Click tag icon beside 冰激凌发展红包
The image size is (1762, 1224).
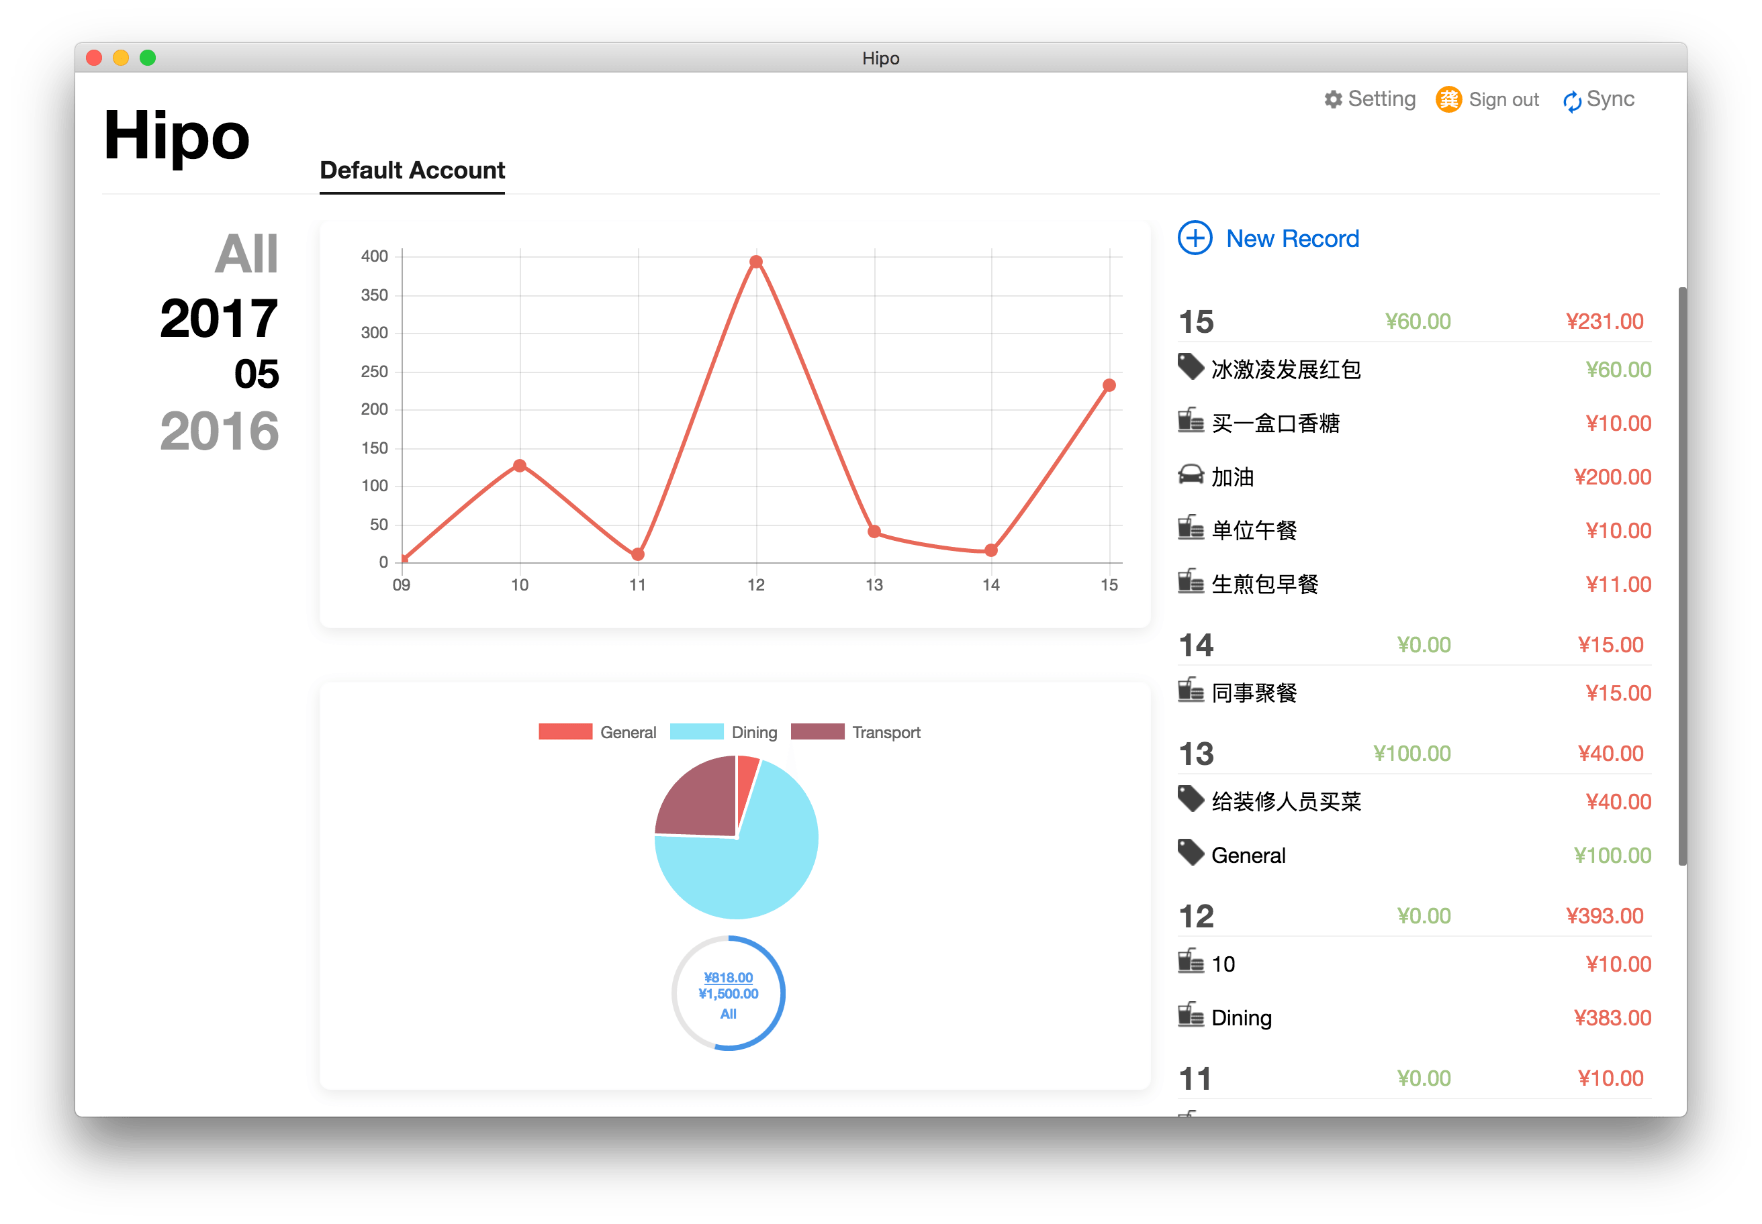click(1191, 366)
